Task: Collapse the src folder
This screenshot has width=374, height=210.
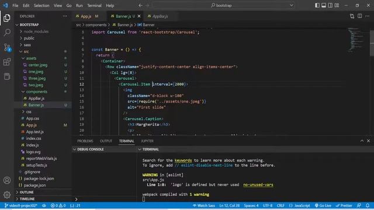Action: [x=43, y=51]
